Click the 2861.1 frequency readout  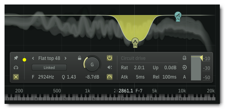tap(126, 91)
